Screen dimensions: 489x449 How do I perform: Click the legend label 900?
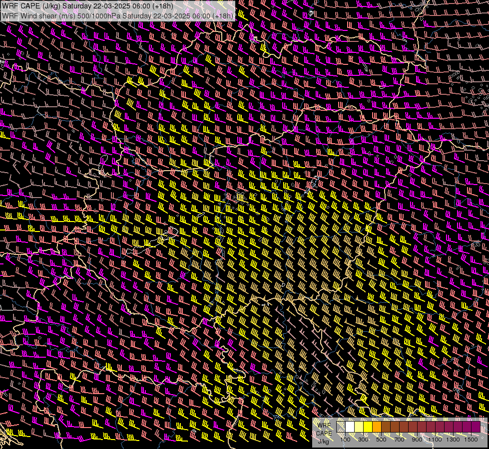417,440
